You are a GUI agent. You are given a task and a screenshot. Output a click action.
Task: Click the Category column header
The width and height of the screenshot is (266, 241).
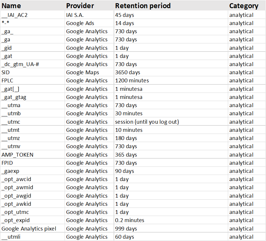244,6
